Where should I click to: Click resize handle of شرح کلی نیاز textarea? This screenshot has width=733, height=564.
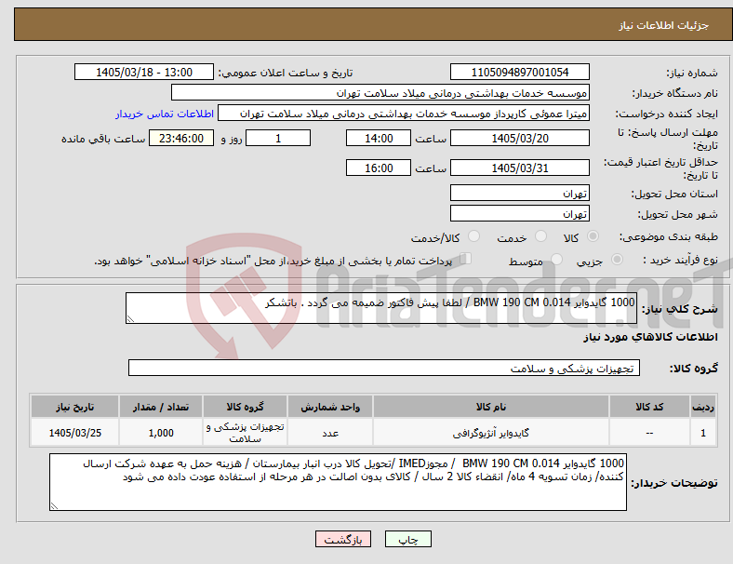click(x=130, y=319)
